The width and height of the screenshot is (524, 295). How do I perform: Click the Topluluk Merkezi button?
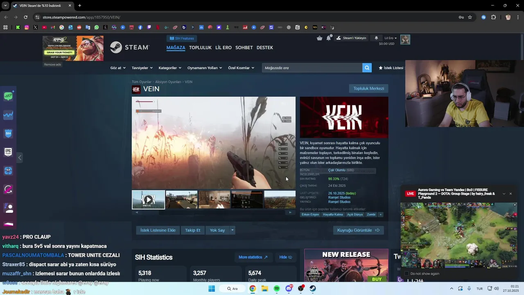[368, 88]
